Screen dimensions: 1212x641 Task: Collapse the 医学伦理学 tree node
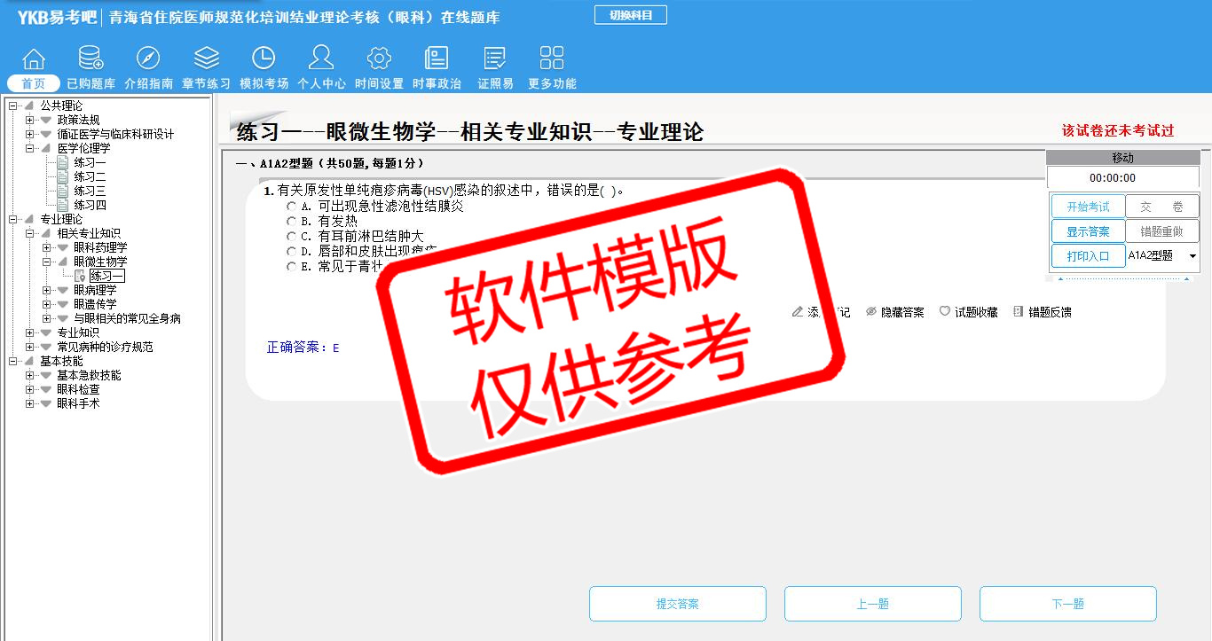tap(30, 148)
